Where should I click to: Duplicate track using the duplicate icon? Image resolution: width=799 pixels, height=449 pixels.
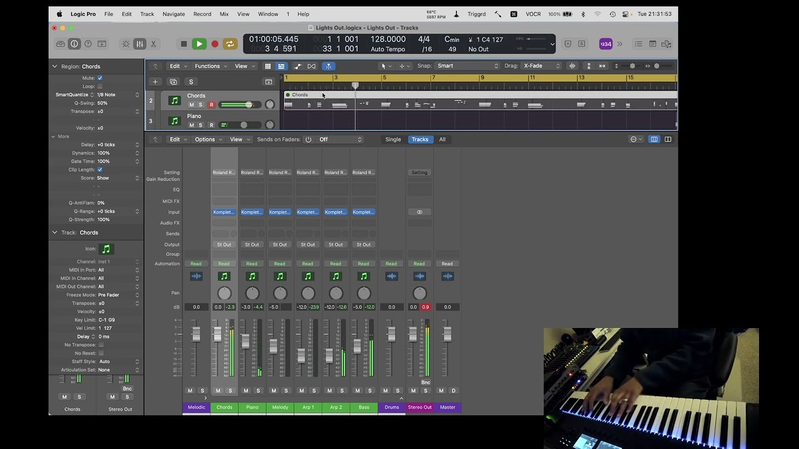pos(173,82)
